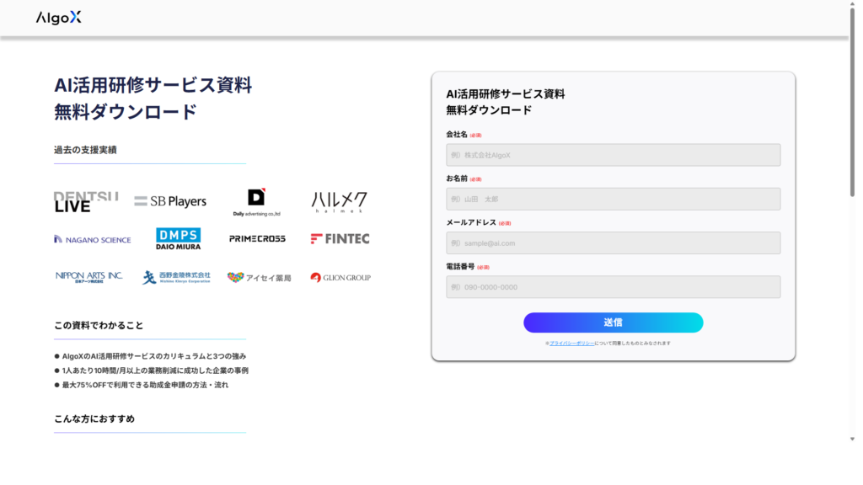Click the アイセイ薬局 logo
This screenshot has width=863, height=485.
point(259,277)
